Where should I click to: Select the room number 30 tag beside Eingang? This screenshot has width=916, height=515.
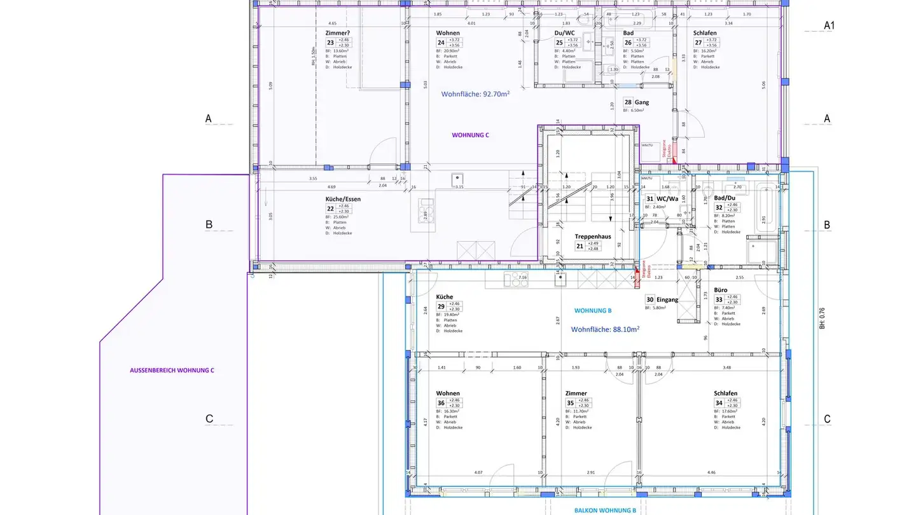649,299
